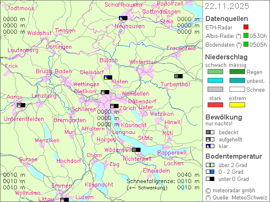Click the 'bedeckt' cloud cover legend icon
The width and height of the screenshot is (270, 202).
pyautogui.click(x=210, y=132)
